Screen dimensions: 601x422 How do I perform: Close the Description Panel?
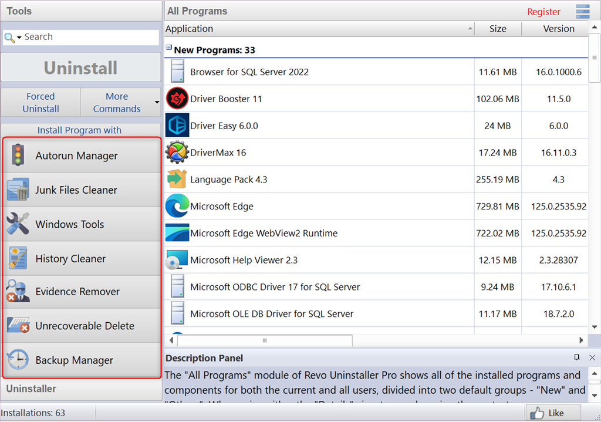592,357
